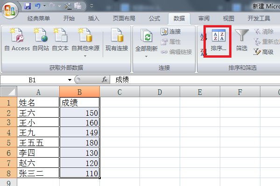Undo the last action
Image resolution: width=280 pixels, height=186 pixels.
(x=38, y=6)
